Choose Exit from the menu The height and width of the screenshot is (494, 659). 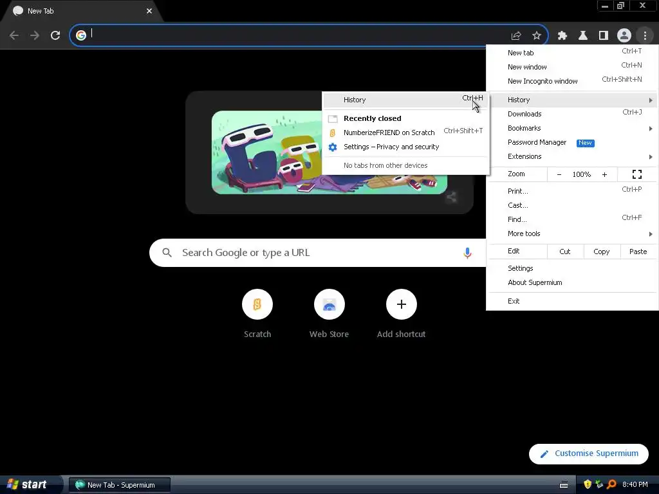coord(572,301)
